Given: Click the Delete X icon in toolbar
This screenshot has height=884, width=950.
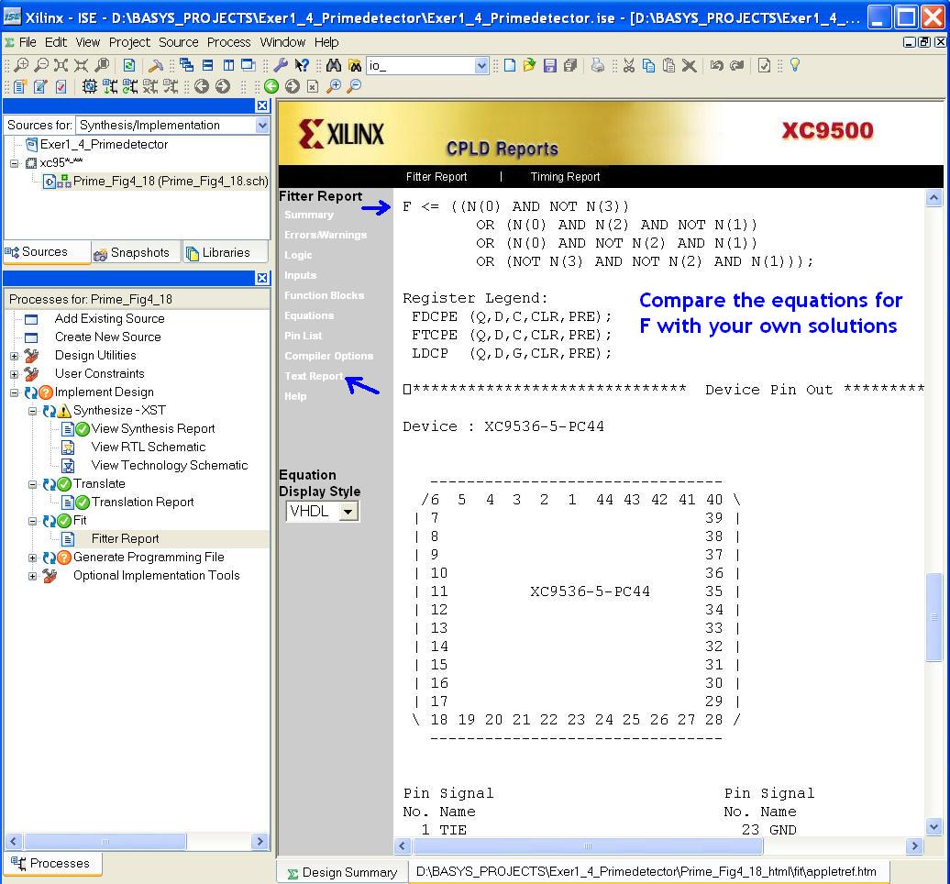Looking at the screenshot, I should (x=689, y=65).
